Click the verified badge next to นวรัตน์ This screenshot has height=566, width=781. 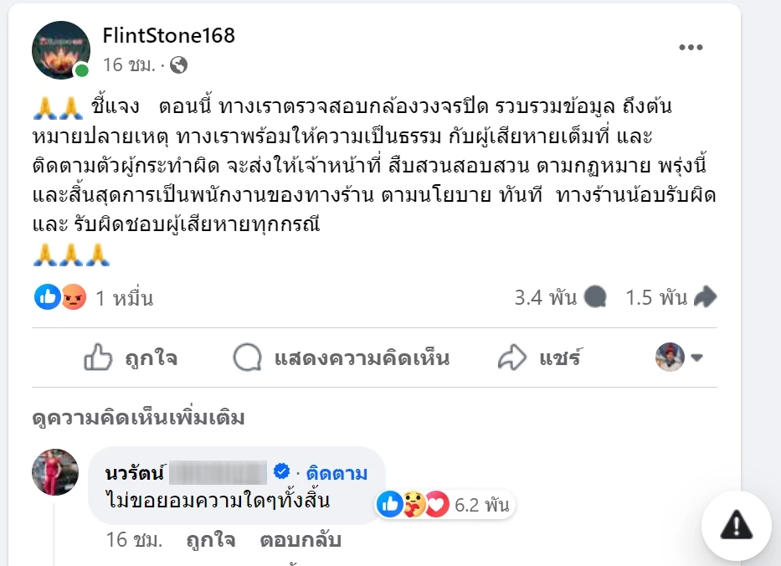click(x=280, y=471)
